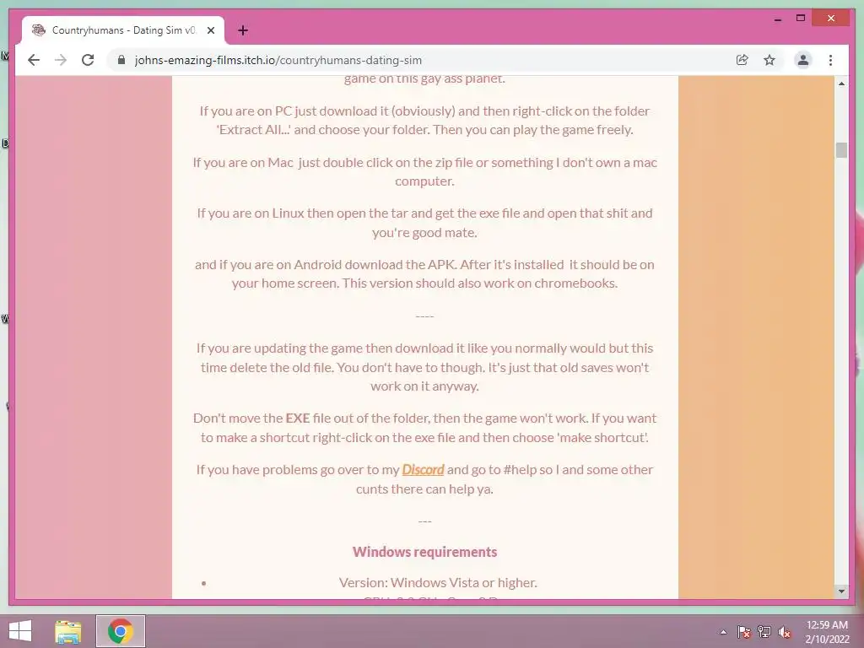Click the 'If you are on Linux' paragraph
Screen dimensions: 864x648
pyautogui.click(x=424, y=223)
